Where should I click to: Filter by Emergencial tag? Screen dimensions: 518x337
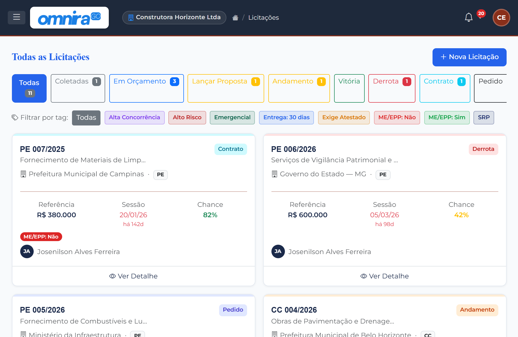(232, 117)
